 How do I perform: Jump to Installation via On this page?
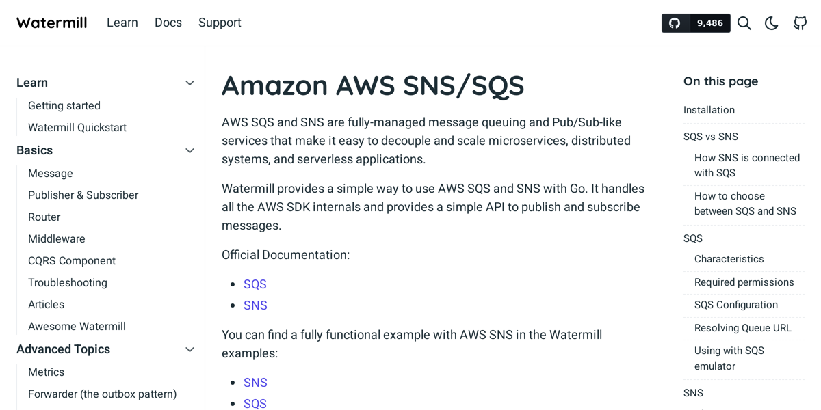709,109
